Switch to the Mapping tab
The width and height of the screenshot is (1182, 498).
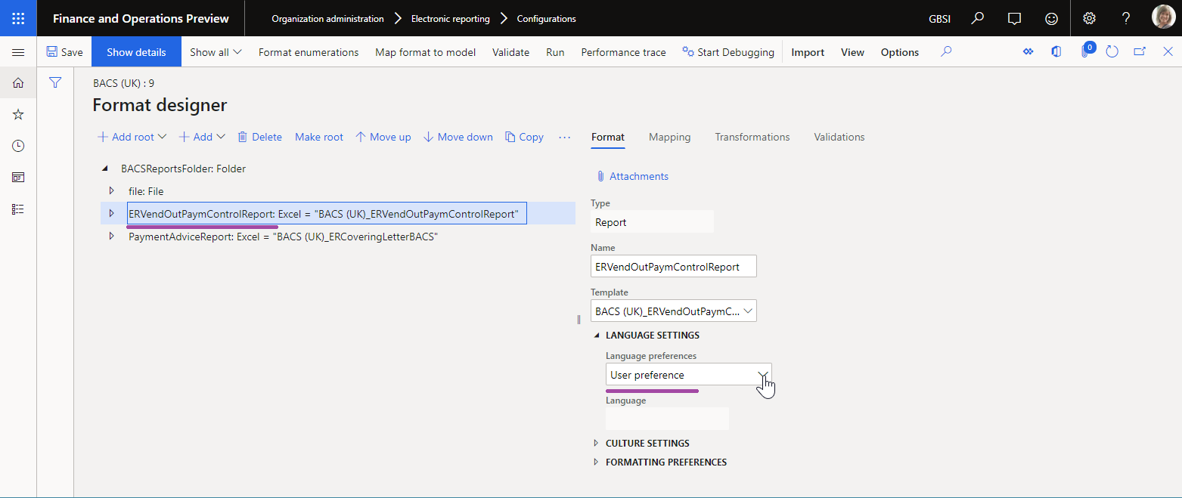pos(669,137)
